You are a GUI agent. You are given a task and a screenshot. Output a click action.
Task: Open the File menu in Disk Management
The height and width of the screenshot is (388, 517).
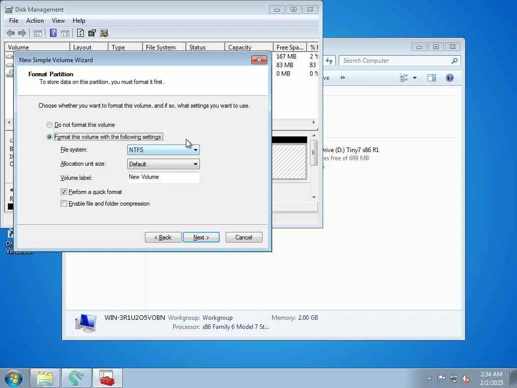tap(14, 20)
